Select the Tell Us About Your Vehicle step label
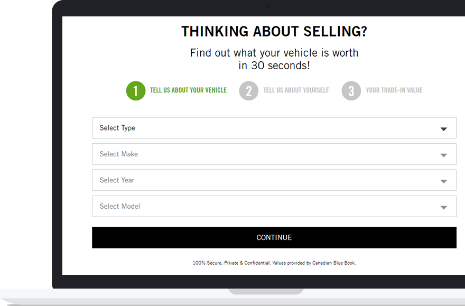This screenshot has height=306, width=465. 188,90
